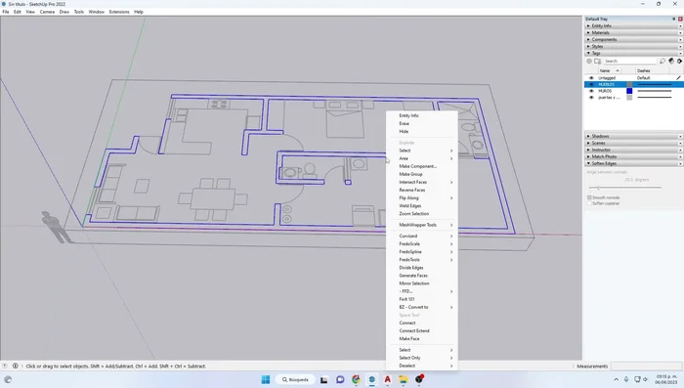Collapse the Soften Edges panel
Screen dimensions: 684x388
(x=633, y=163)
